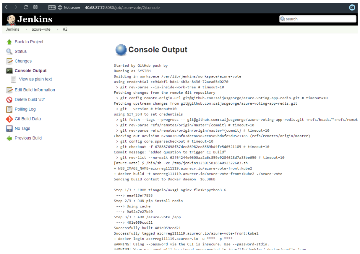Click the browser back arrow
The image size is (360, 254).
click(x=7, y=7)
